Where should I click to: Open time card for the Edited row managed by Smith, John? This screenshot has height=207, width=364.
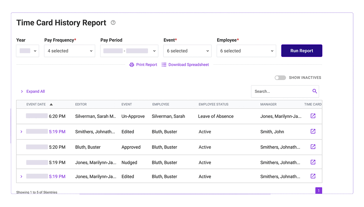coord(313,132)
